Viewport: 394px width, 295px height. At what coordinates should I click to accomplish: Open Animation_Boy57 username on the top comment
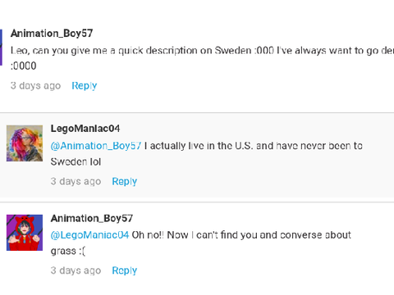(52, 34)
